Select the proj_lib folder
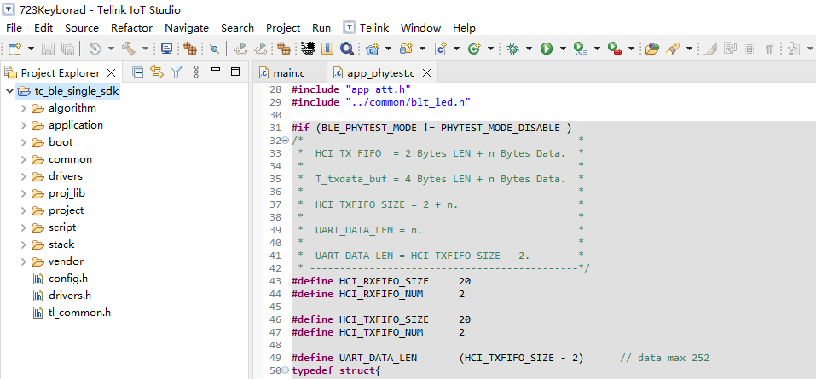The width and height of the screenshot is (816, 379). tap(67, 193)
